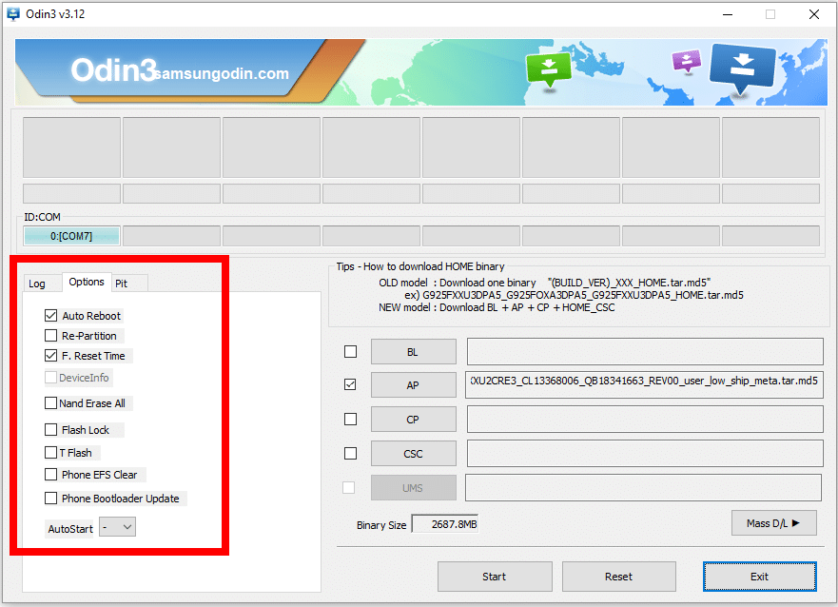
Task: Select the Options tab
Action: pyautogui.click(x=87, y=282)
